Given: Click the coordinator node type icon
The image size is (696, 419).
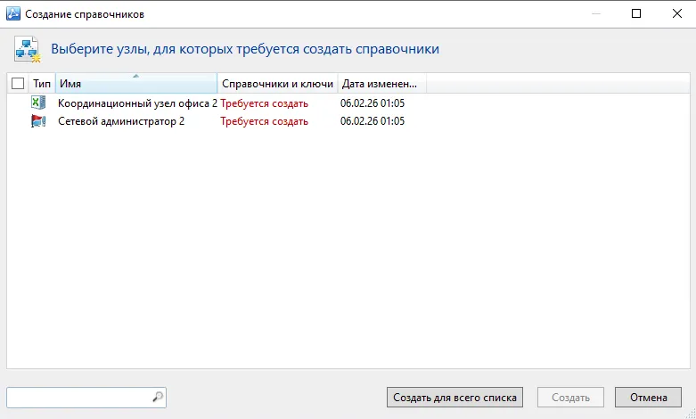Looking at the screenshot, I should (x=38, y=103).
